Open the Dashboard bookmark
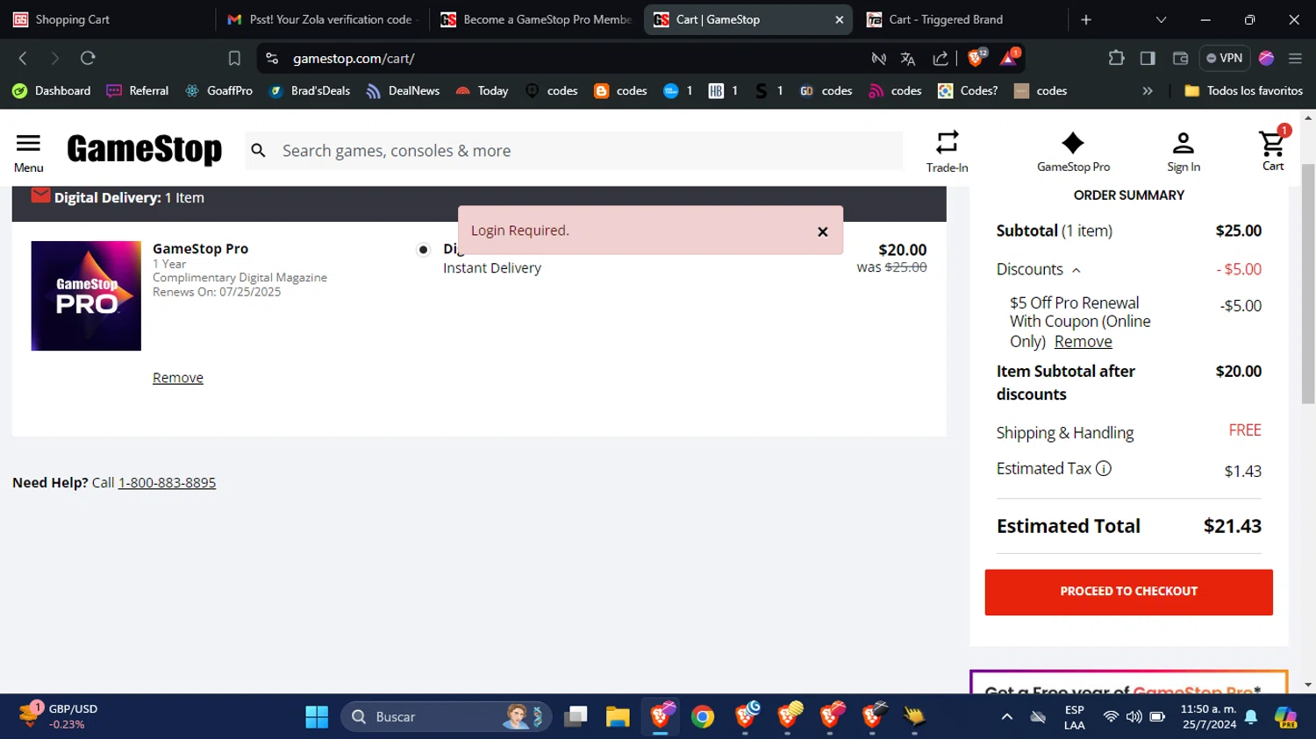The width and height of the screenshot is (1316, 739). tap(51, 90)
